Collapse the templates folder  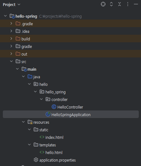point(29,145)
